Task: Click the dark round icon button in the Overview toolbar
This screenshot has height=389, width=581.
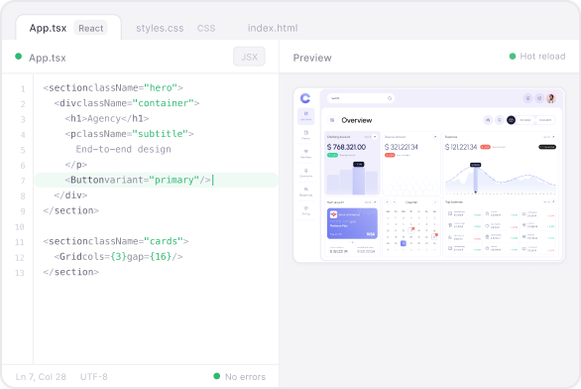Action: tap(511, 120)
